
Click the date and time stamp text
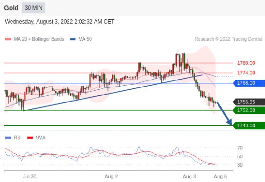[x=60, y=22]
